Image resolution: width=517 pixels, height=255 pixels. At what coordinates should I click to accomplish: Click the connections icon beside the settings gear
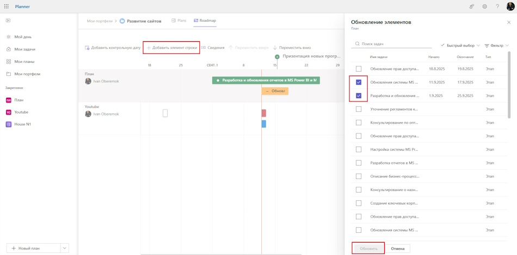472,7
